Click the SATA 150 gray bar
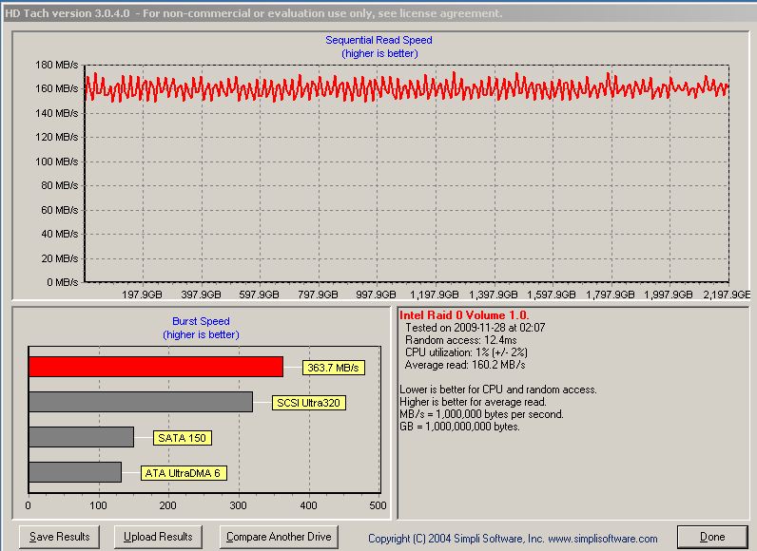757x551 pixels. pos(81,437)
